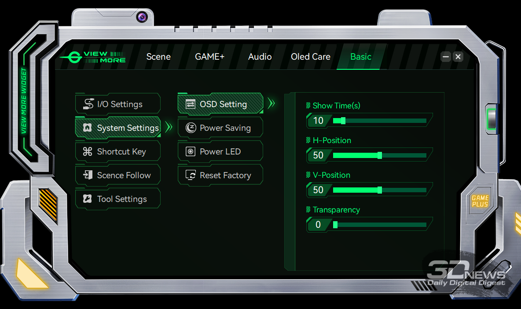Click the Scence Follow icon
Image resolution: width=521 pixels, height=309 pixels.
tap(88, 175)
